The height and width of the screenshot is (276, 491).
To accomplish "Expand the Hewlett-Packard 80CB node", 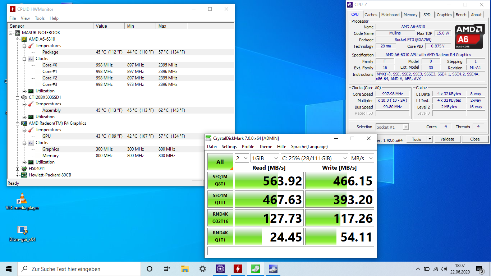I will (18, 175).
